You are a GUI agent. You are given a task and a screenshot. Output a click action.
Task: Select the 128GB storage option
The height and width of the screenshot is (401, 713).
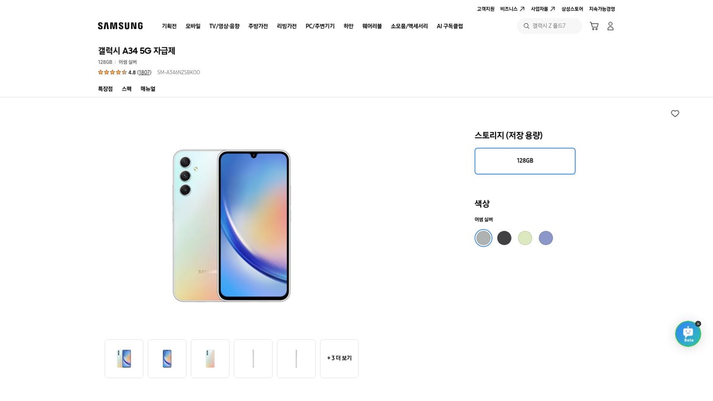point(525,161)
